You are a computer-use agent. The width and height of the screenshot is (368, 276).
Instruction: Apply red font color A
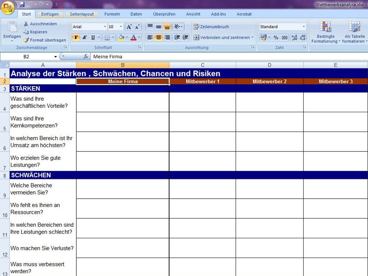click(x=133, y=37)
